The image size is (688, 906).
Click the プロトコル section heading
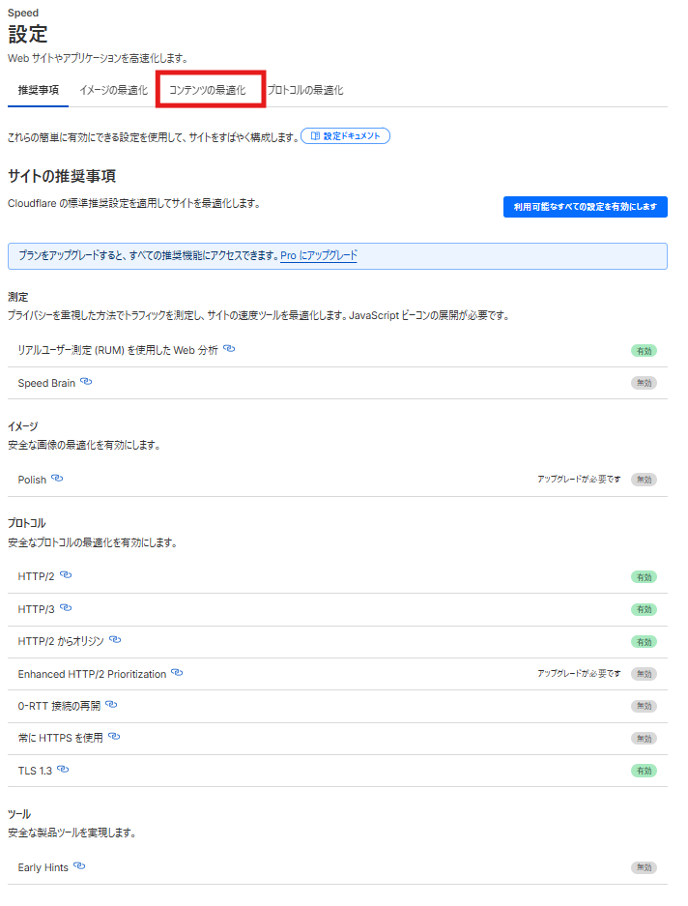coord(26,523)
